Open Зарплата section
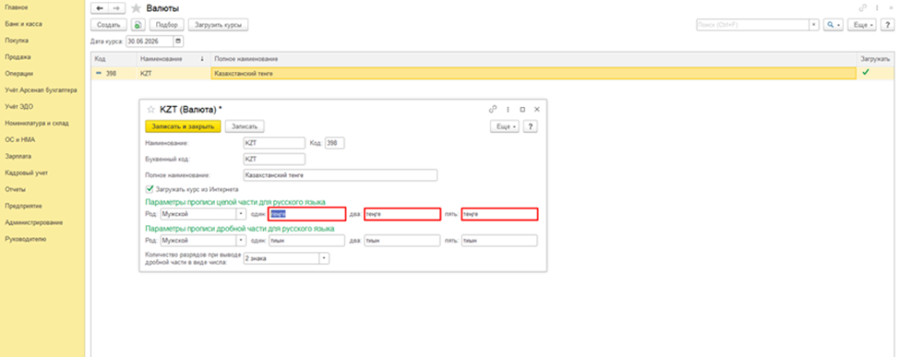The width and height of the screenshot is (899, 357). pyautogui.click(x=18, y=156)
